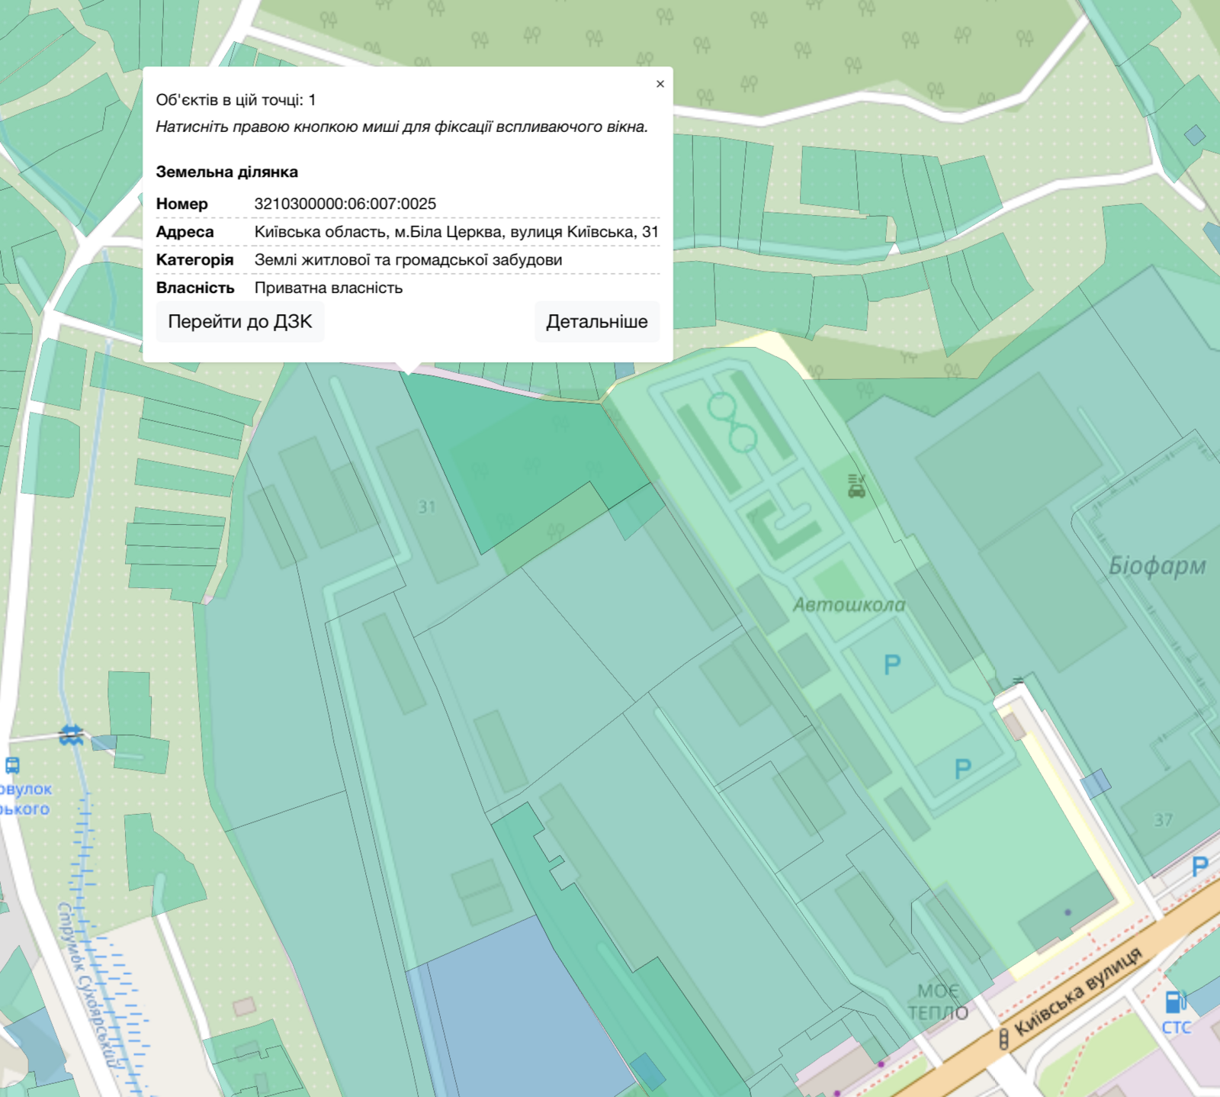Select the bus stop icon at the left edge

point(12,765)
